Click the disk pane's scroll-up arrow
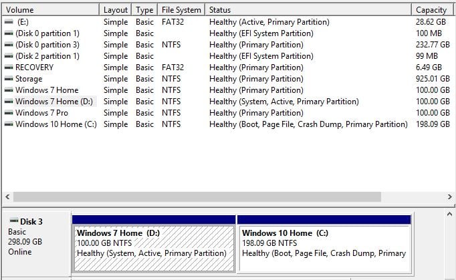 [x=449, y=215]
